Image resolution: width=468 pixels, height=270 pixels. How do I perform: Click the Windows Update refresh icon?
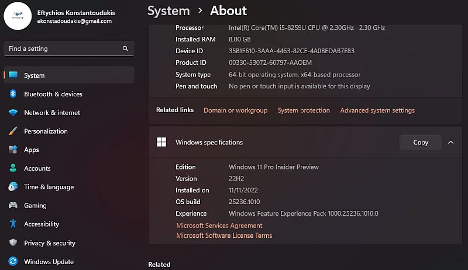(13, 261)
